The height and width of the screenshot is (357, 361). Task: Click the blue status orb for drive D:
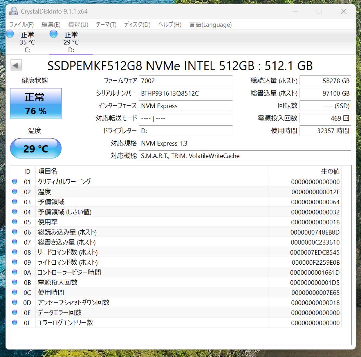[x=54, y=34]
